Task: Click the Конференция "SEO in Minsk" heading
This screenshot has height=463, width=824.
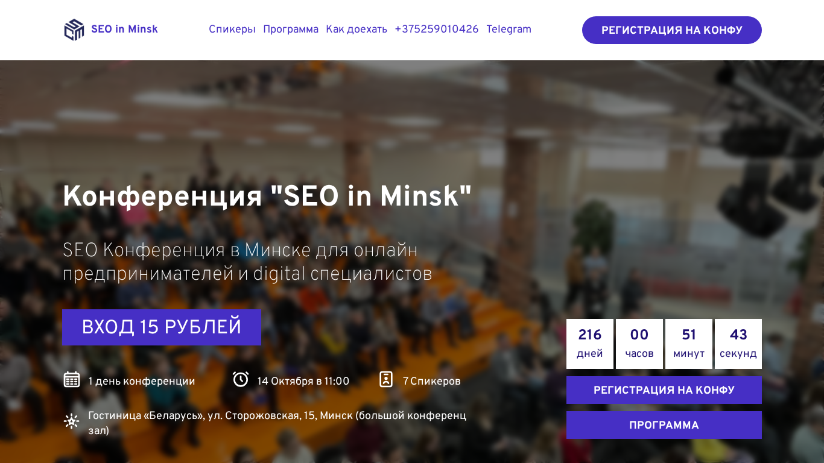Action: point(267,197)
